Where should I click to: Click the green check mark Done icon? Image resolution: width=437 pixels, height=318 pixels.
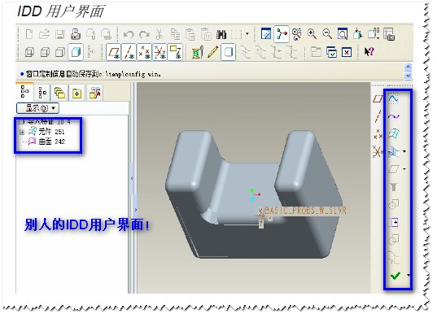point(395,276)
